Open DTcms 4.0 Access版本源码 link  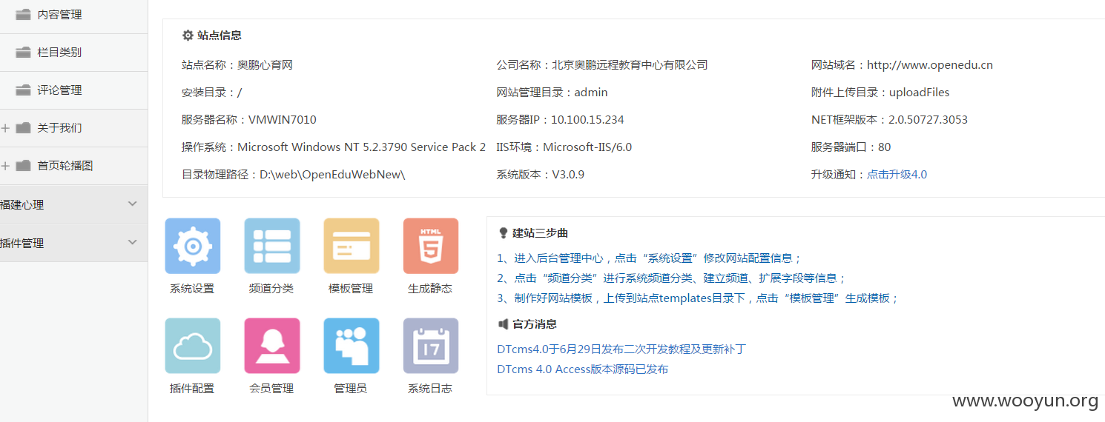point(582,369)
